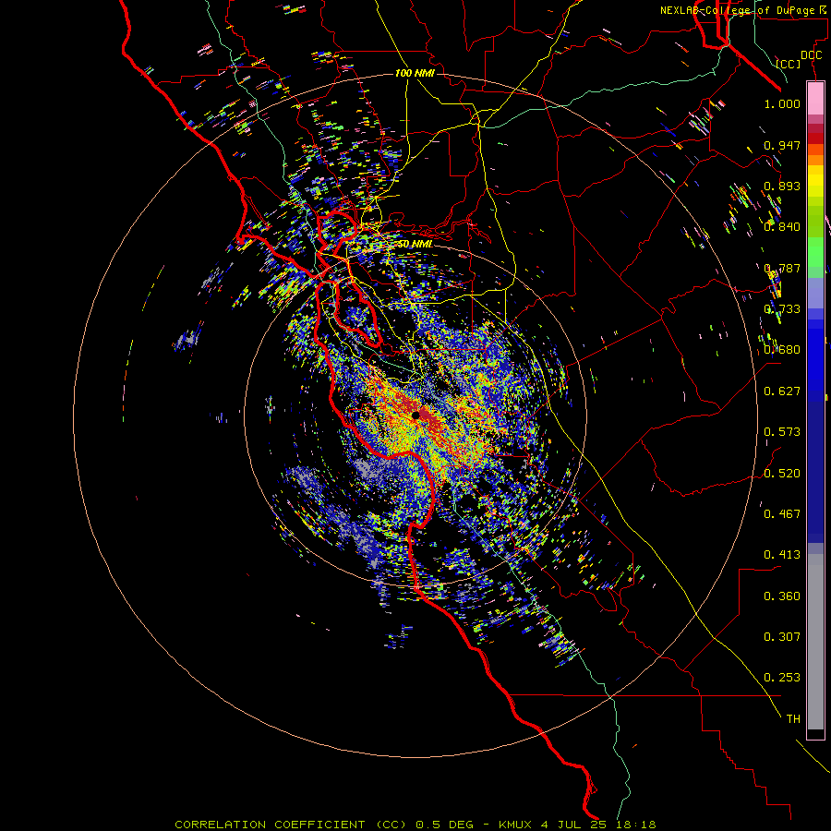This screenshot has width=831, height=831.
Task: Click the 0.787 value on the scale
Action: pyautogui.click(x=782, y=268)
